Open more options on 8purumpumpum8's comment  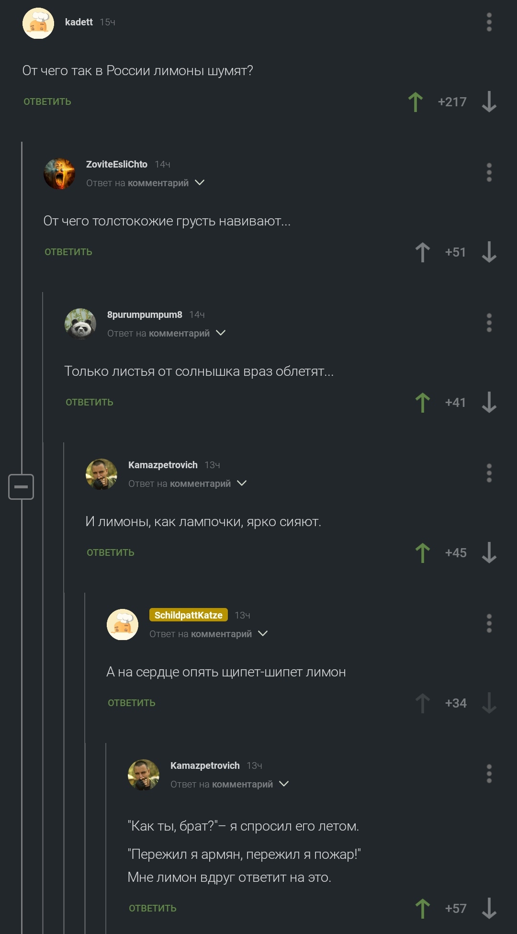tap(489, 323)
